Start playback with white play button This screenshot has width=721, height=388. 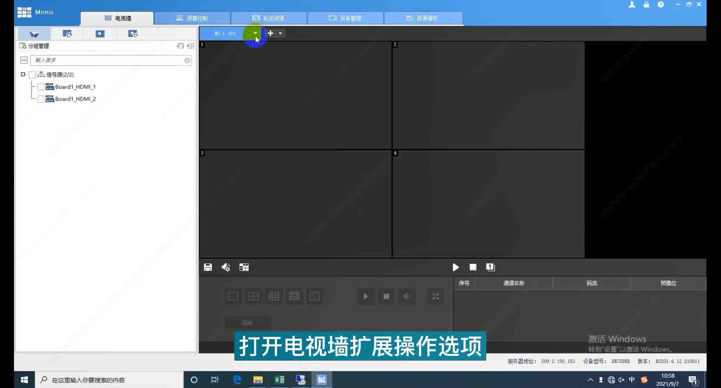click(x=455, y=267)
